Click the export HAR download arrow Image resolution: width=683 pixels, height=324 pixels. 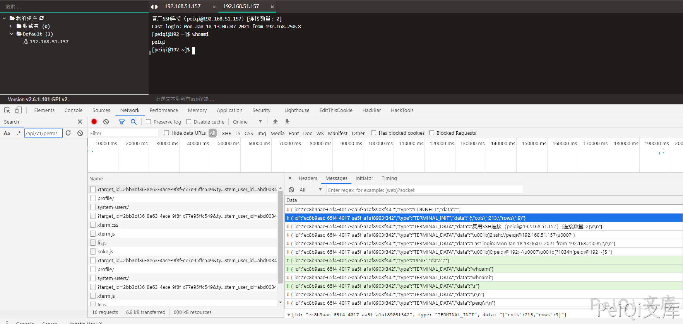tap(287, 122)
